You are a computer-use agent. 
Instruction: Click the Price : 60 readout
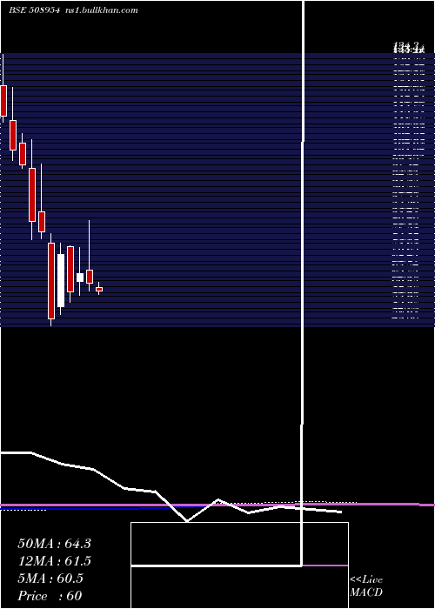[50, 596]
